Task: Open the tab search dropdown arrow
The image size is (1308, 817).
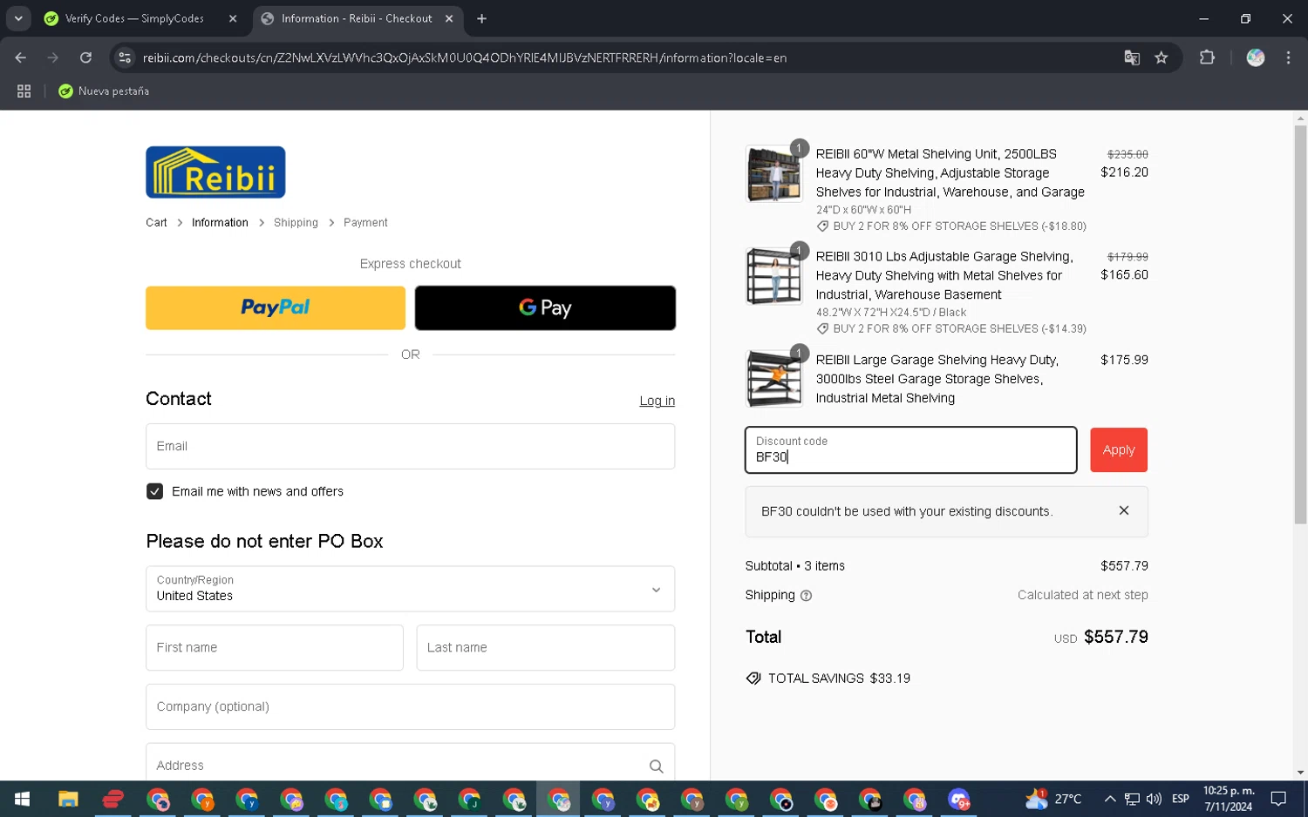Action: click(18, 18)
